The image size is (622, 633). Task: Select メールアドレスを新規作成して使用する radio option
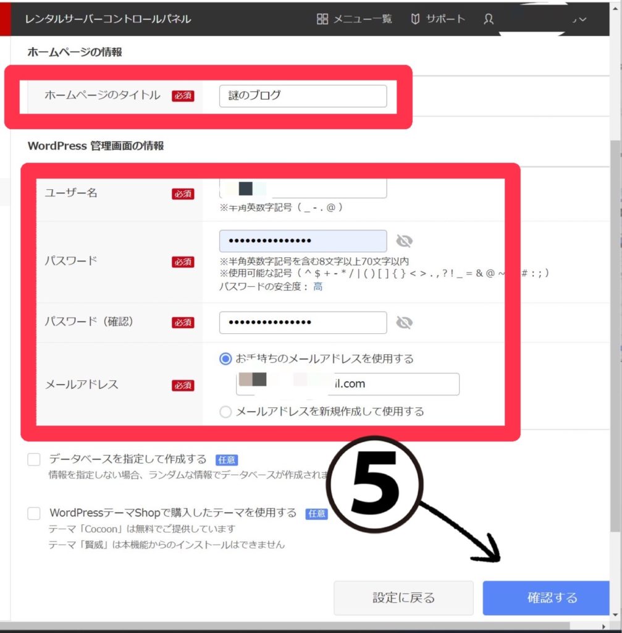225,412
